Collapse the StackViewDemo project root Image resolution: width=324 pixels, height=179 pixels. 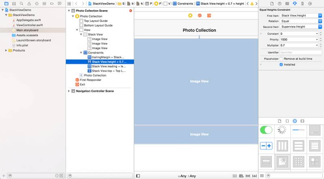tap(2, 10)
